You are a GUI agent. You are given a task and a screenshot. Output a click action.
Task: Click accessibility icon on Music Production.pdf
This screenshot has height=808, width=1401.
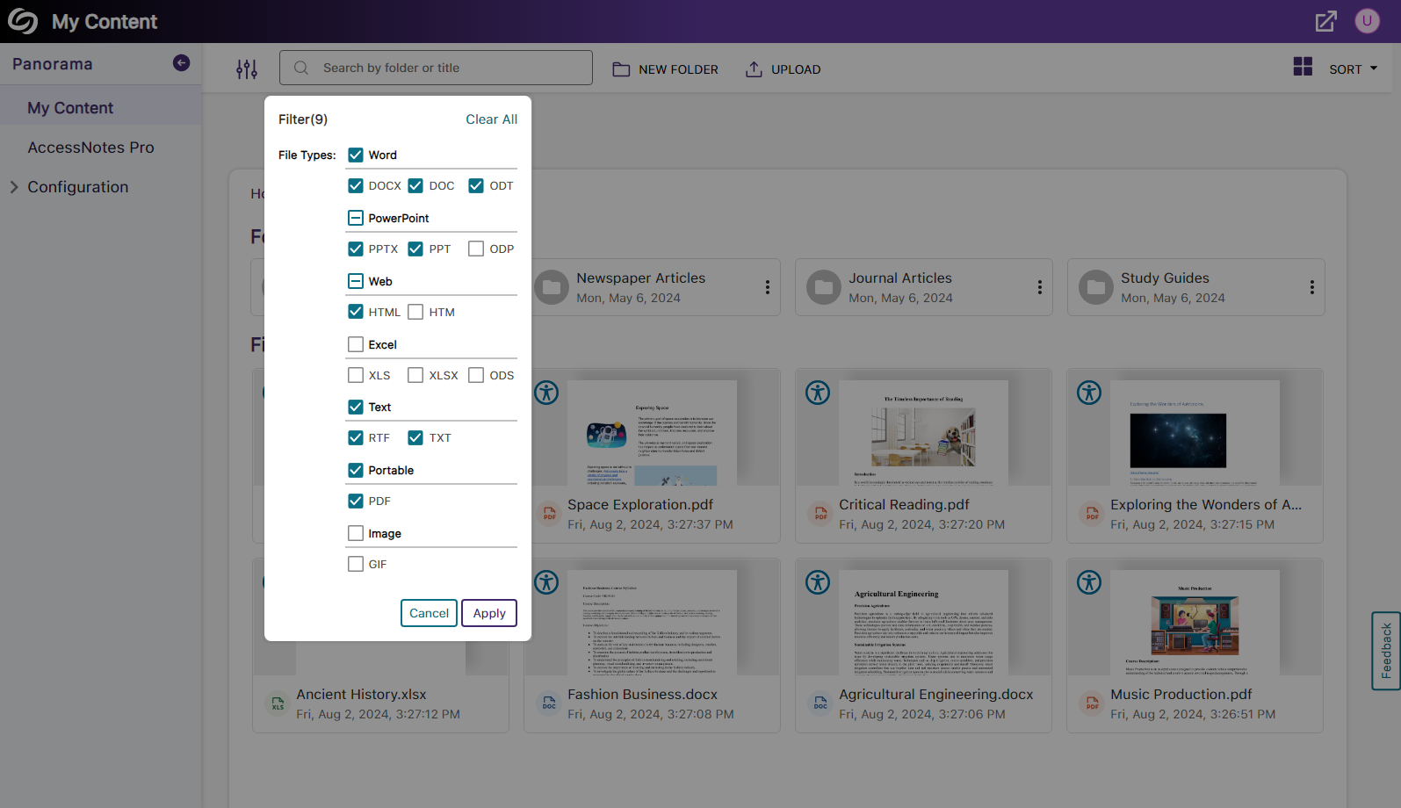(1089, 582)
